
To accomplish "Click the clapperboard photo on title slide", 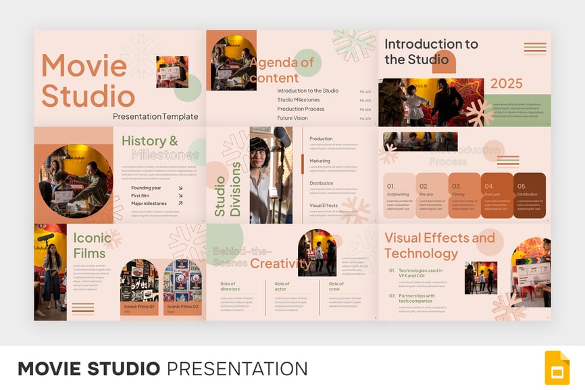I will coord(172,72).
